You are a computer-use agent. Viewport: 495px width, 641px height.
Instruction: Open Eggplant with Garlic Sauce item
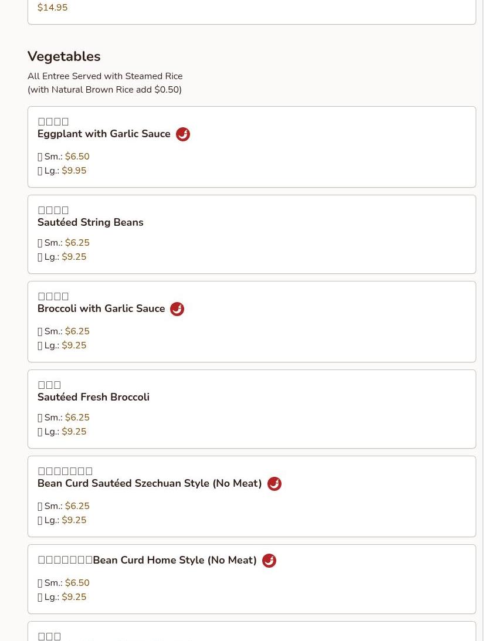(104, 134)
